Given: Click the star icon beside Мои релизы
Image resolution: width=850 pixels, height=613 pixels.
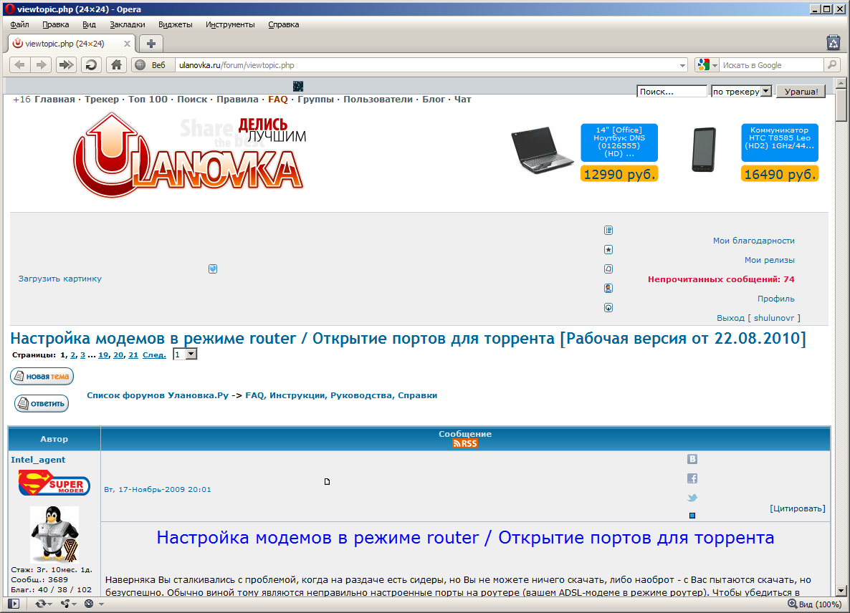Looking at the screenshot, I should pyautogui.click(x=608, y=250).
